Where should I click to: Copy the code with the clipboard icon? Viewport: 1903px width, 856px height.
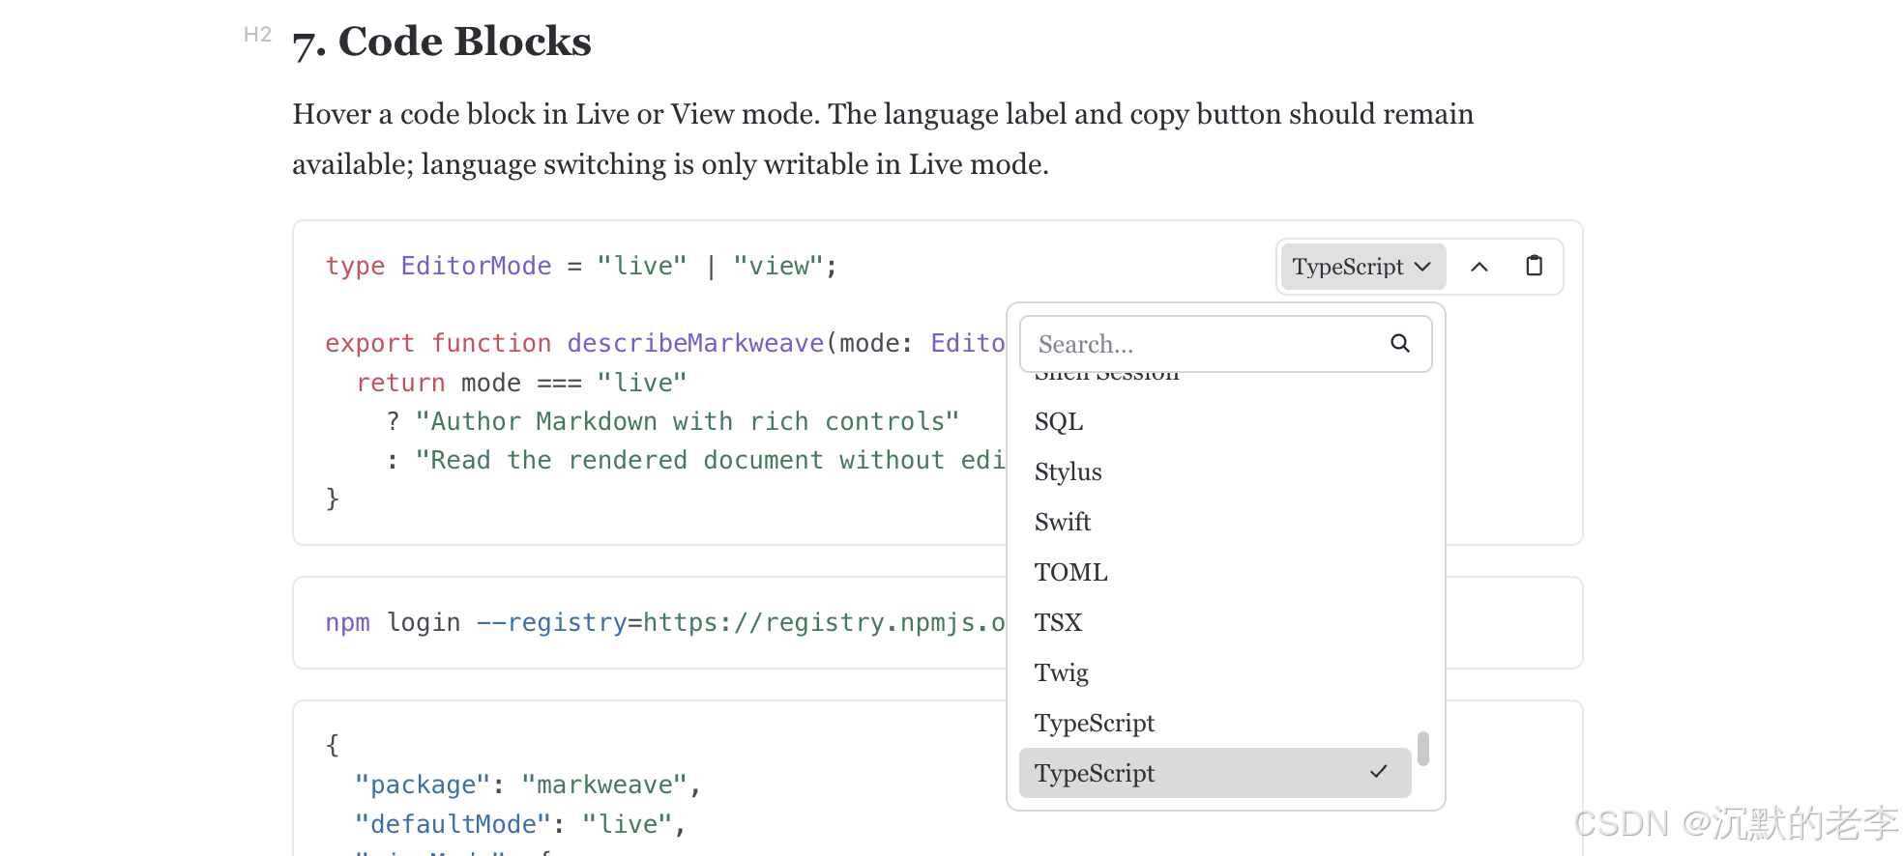coord(1534,266)
